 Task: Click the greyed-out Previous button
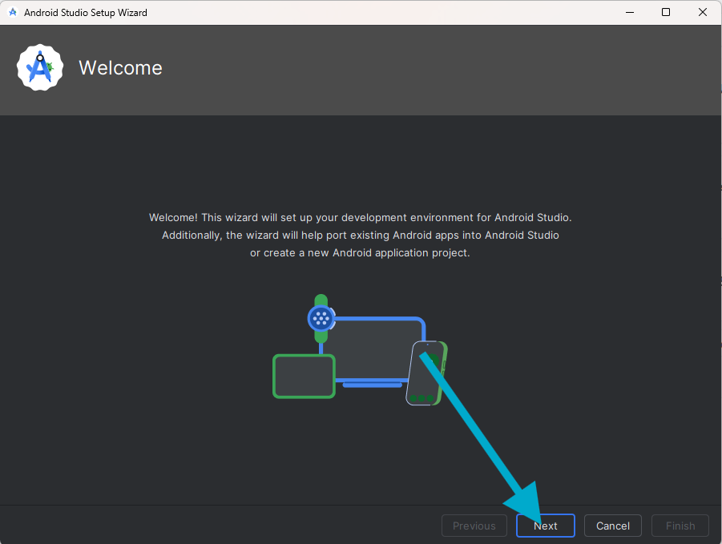[x=474, y=526]
